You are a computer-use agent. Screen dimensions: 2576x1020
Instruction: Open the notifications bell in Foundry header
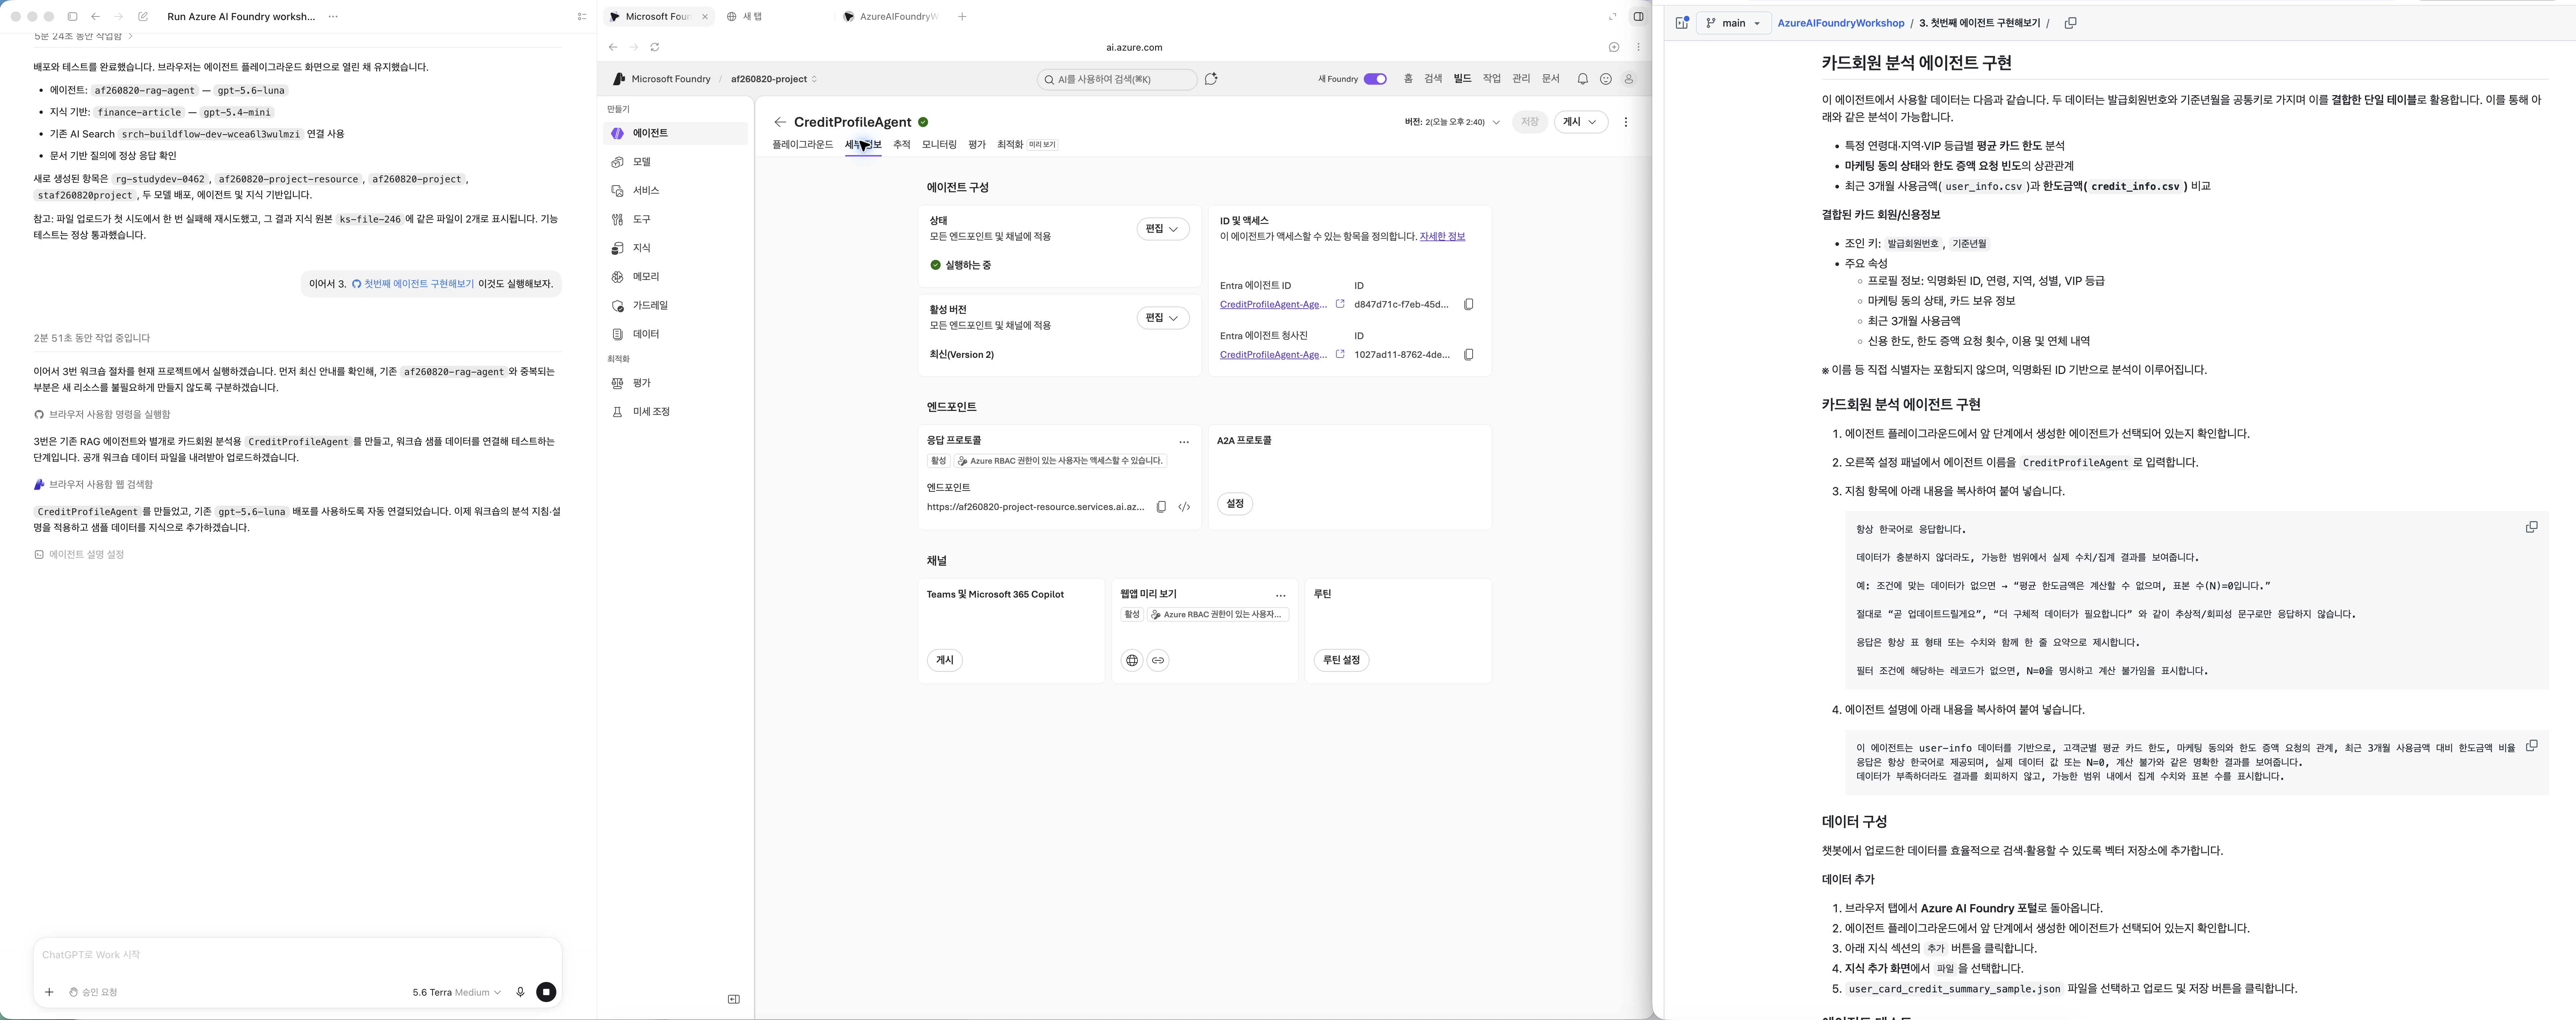(1582, 79)
